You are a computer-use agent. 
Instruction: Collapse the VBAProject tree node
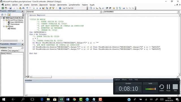coord(1,18)
